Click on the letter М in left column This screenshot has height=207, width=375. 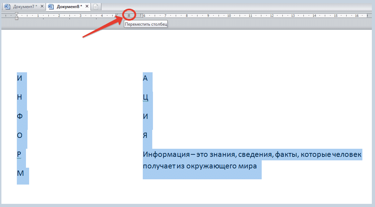pyautogui.click(x=20, y=173)
